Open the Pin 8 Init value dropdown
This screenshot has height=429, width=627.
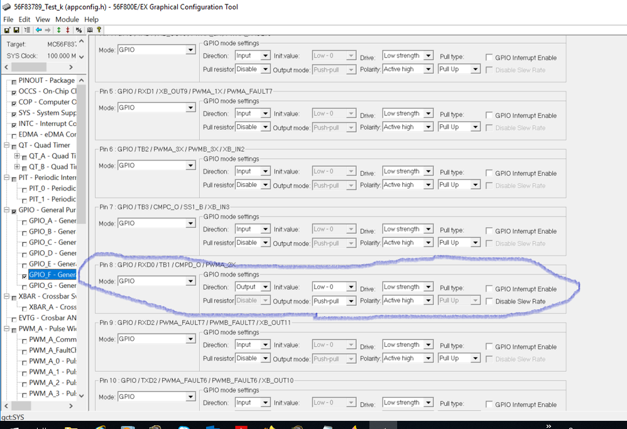point(351,287)
